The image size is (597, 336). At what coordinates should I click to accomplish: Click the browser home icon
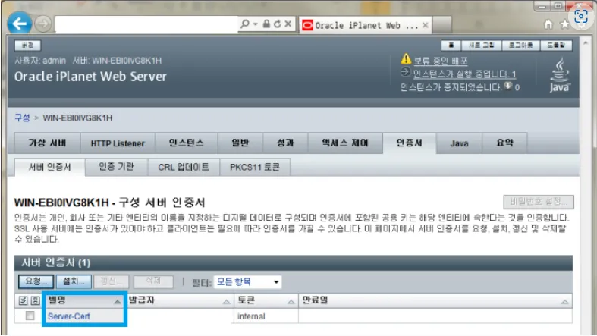click(x=548, y=25)
